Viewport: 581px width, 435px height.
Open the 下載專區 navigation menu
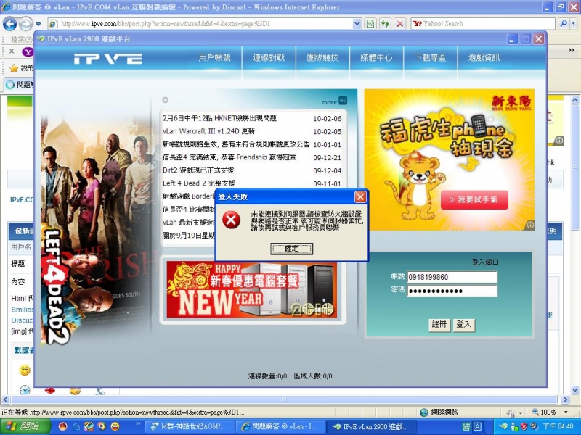pos(430,59)
